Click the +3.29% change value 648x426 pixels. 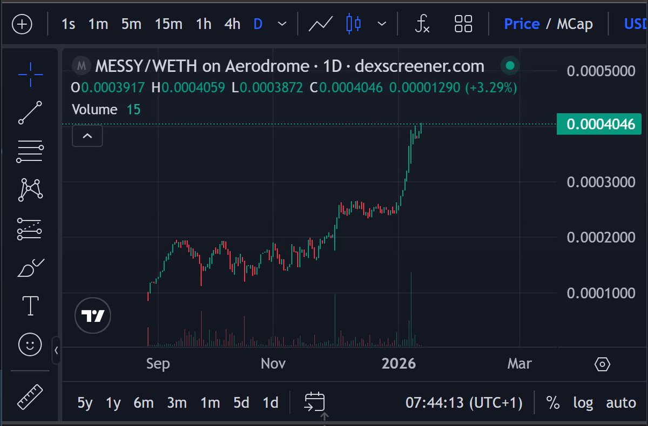pos(491,87)
